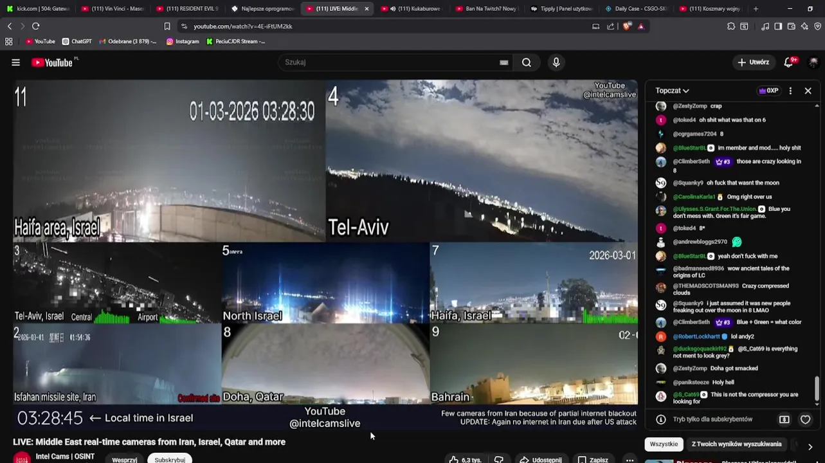This screenshot has width=825, height=463.
Task: Open the PeciuCJDR Stream bookmark
Action: coord(235,41)
